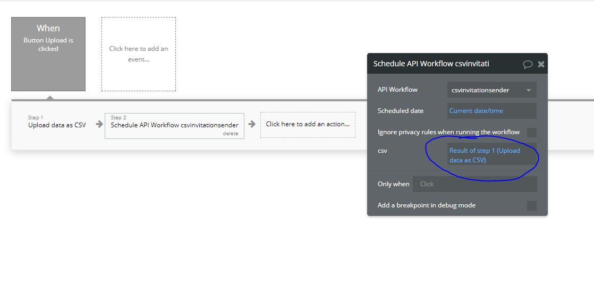Delete Step 2 via delete link
This screenshot has height=296, width=594.
231,134
